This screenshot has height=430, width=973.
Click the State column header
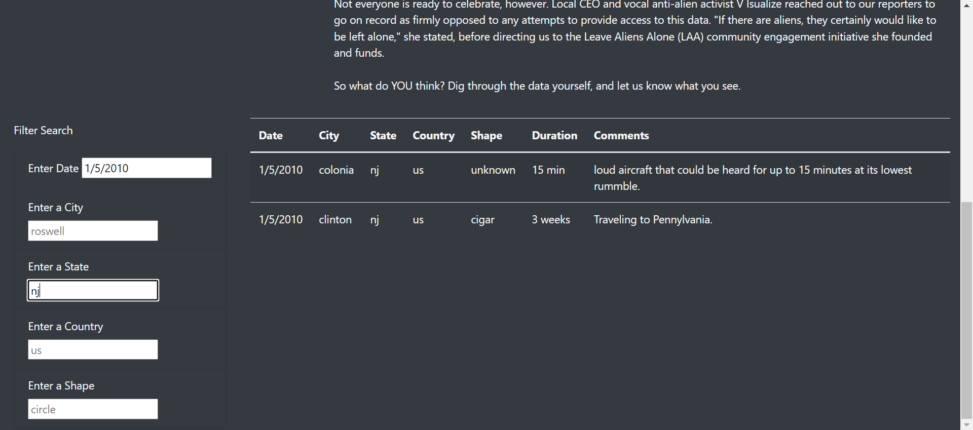pyautogui.click(x=383, y=135)
